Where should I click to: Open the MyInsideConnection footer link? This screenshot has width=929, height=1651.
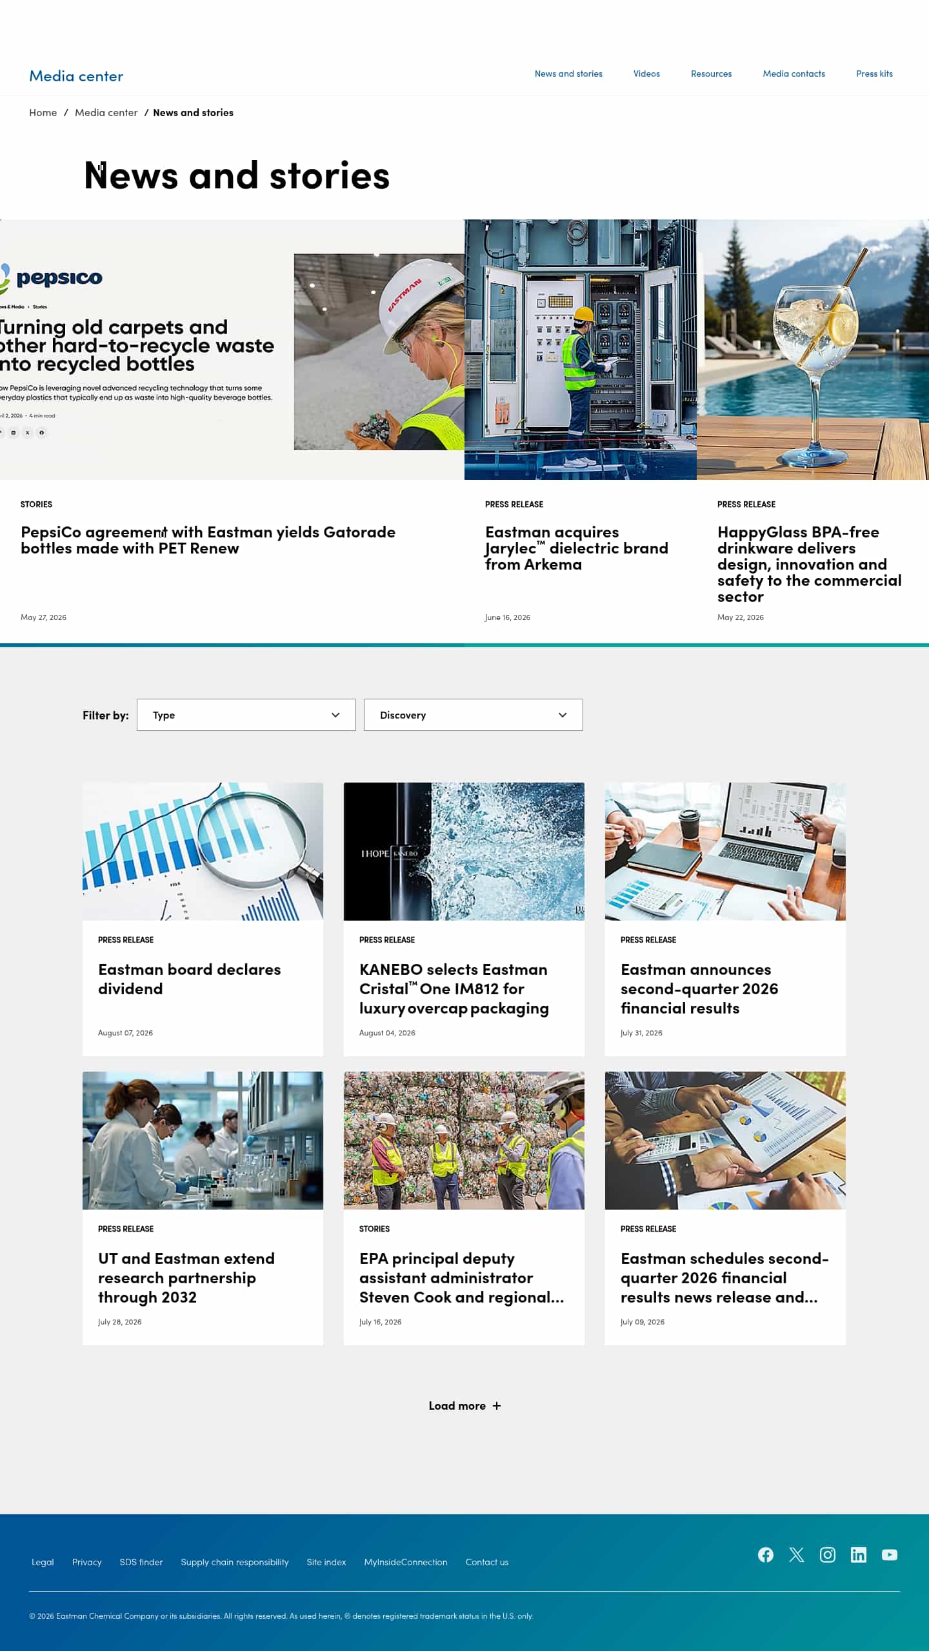pyautogui.click(x=406, y=1562)
